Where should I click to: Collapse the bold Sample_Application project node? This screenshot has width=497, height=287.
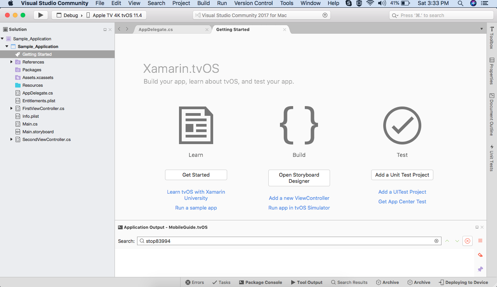coord(7,46)
